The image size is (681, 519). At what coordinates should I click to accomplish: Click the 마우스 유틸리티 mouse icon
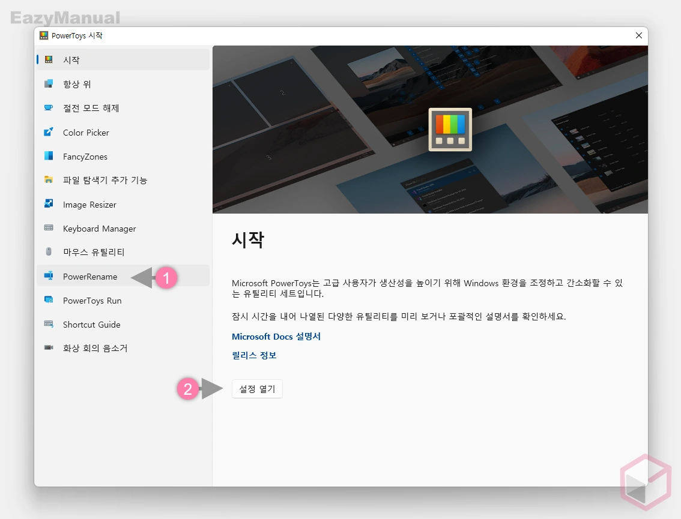click(49, 251)
